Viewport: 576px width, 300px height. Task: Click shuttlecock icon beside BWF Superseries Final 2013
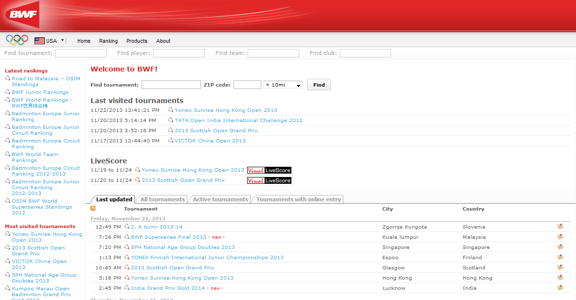[127, 236]
